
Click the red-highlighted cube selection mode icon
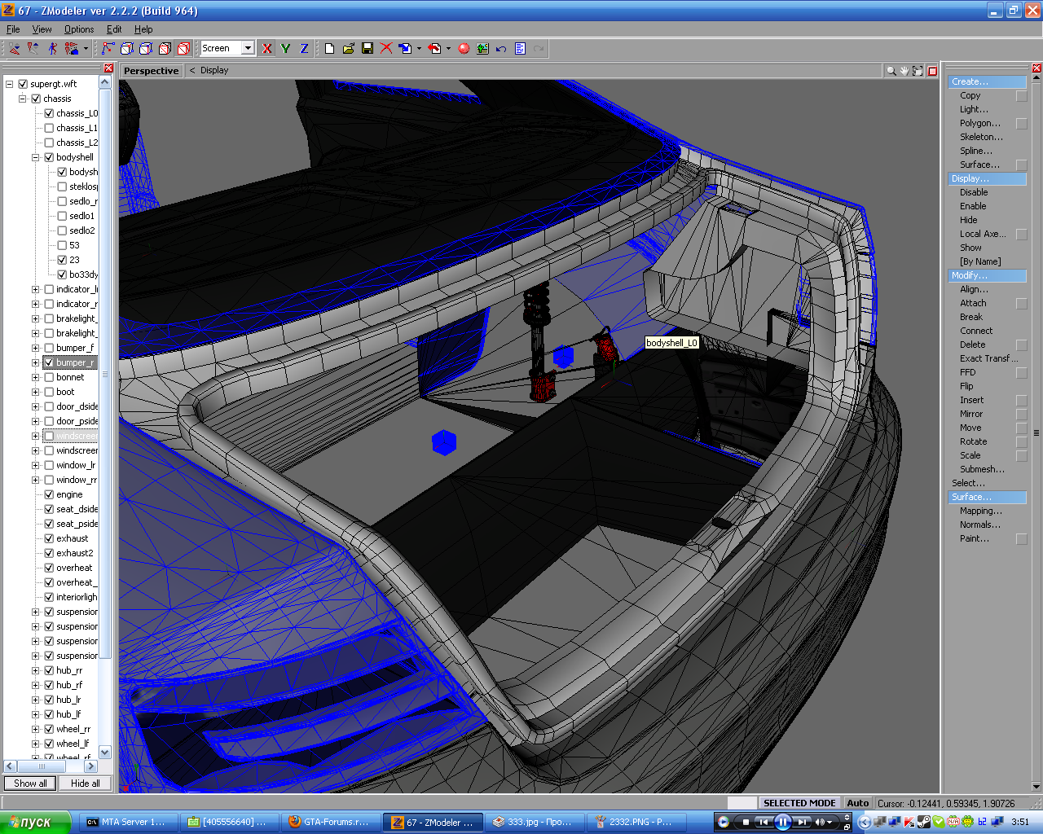click(x=184, y=49)
